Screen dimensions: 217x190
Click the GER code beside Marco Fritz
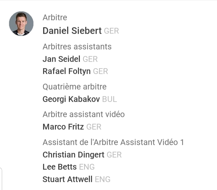(94, 127)
